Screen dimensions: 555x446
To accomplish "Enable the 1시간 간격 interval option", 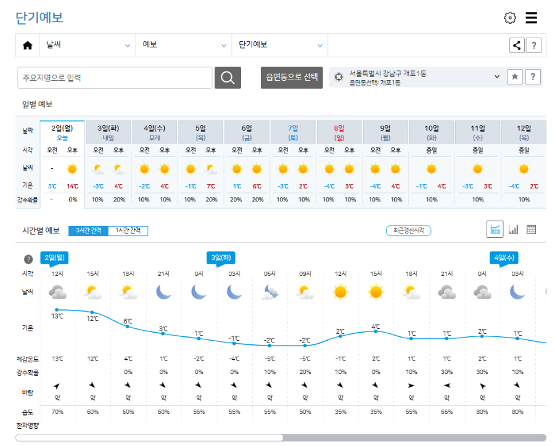I will tap(131, 230).
